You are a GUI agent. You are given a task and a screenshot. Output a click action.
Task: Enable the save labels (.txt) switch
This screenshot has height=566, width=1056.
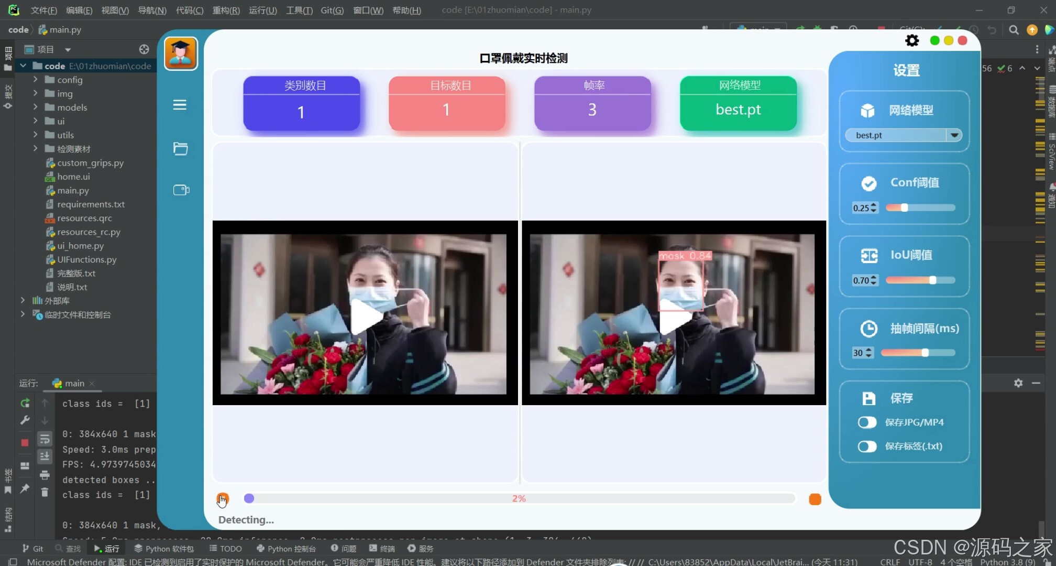(x=867, y=446)
